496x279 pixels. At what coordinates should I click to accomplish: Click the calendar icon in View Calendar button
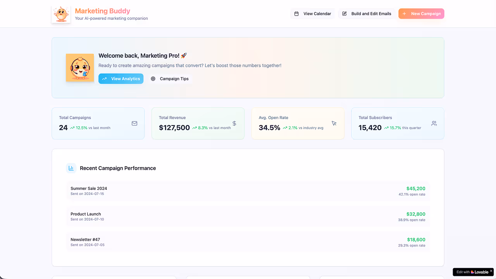click(296, 14)
